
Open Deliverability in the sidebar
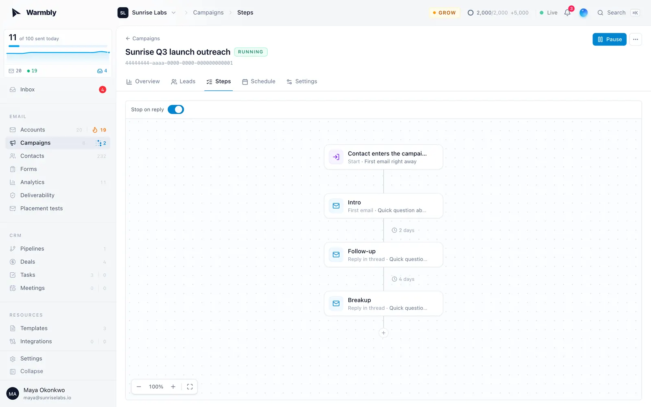click(x=58, y=195)
